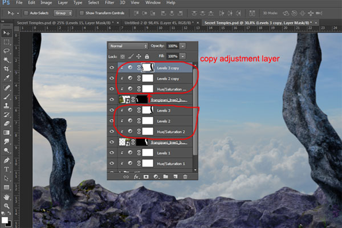Toggle visibility of Hue/Saturation 2 layer

tap(112, 131)
